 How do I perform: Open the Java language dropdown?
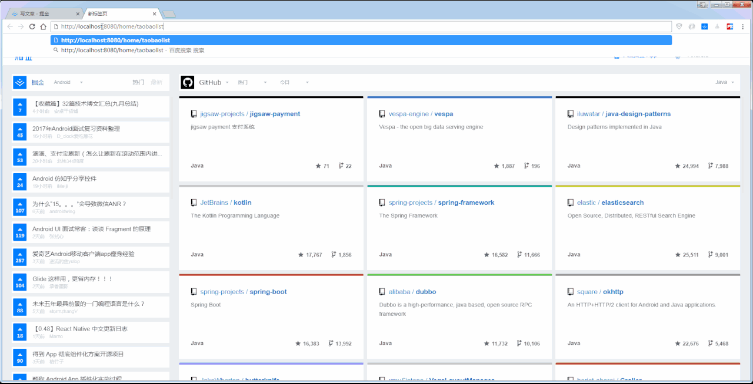(725, 82)
